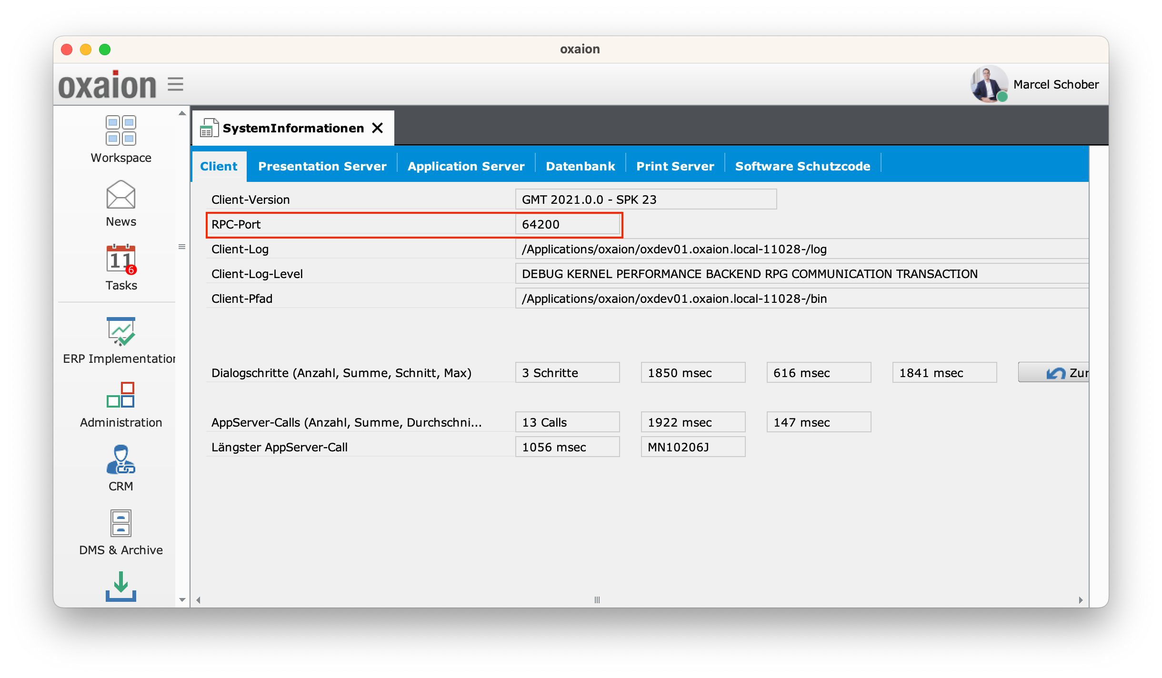
Task: Click the sidebar scroll up arrow
Action: click(x=182, y=113)
